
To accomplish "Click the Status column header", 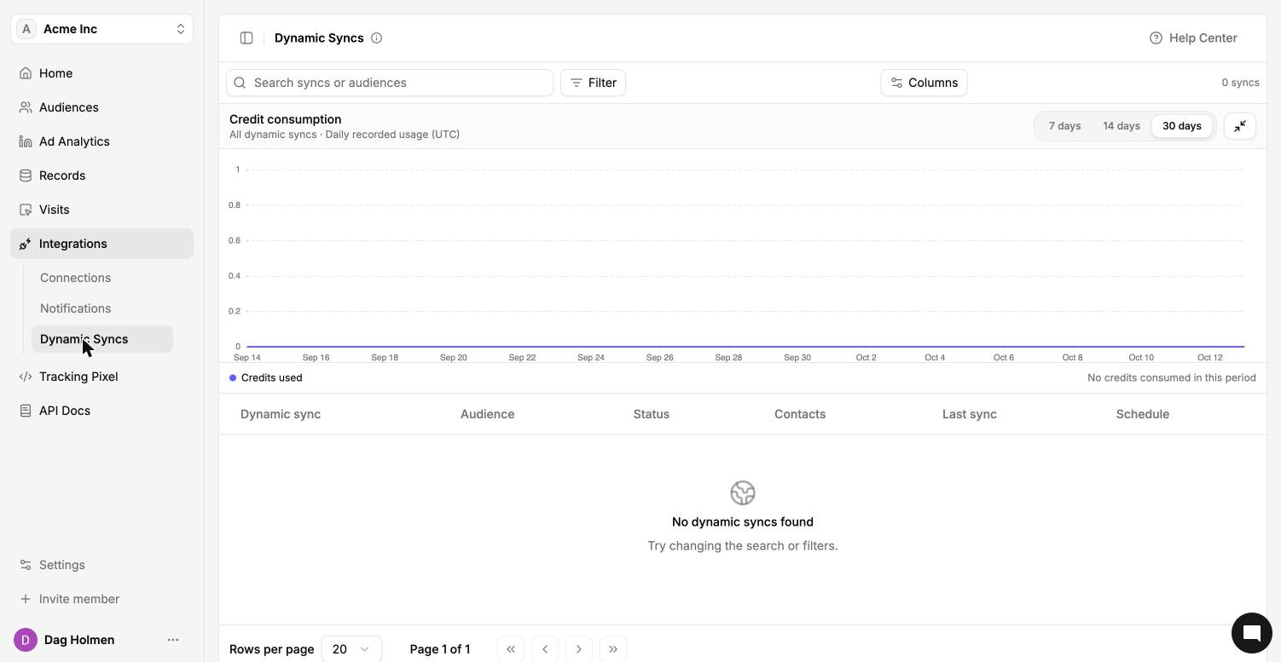I will point(651,414).
